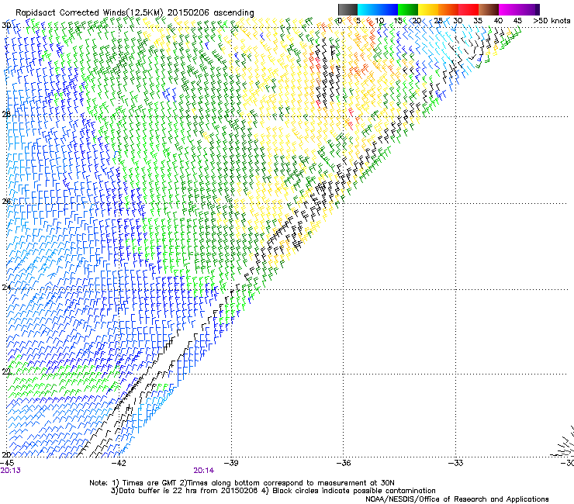Pick the red 30-35 knots legend swatch
The width and height of the screenshot is (574, 504).
tap(469, 9)
